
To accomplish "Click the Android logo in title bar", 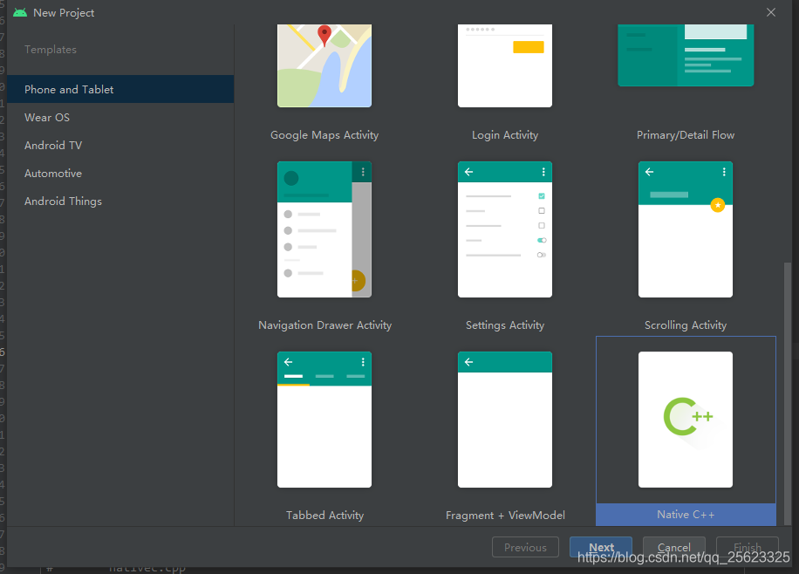I will click(20, 12).
